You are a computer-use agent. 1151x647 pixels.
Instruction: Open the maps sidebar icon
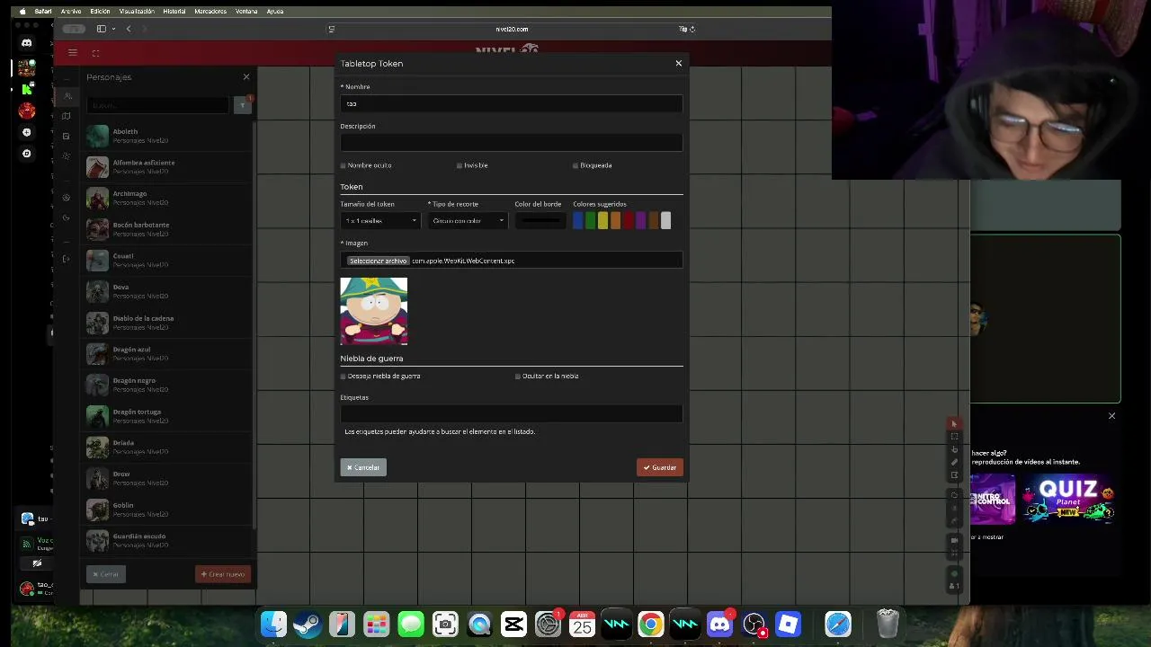pos(67,116)
